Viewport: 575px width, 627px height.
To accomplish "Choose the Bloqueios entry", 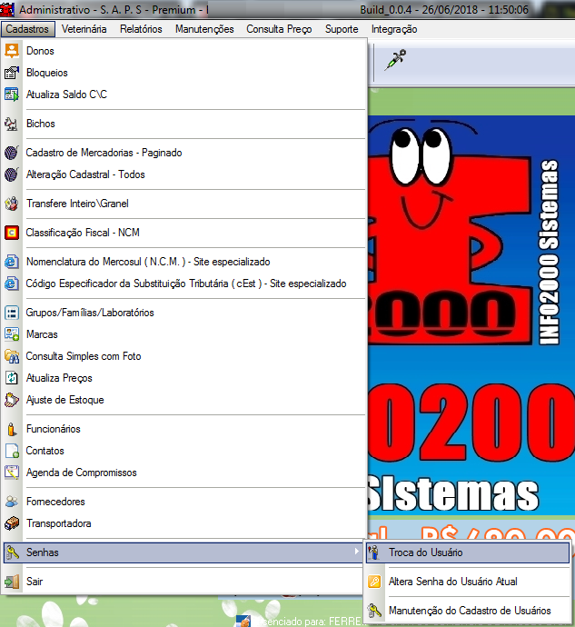I will click(x=184, y=73).
